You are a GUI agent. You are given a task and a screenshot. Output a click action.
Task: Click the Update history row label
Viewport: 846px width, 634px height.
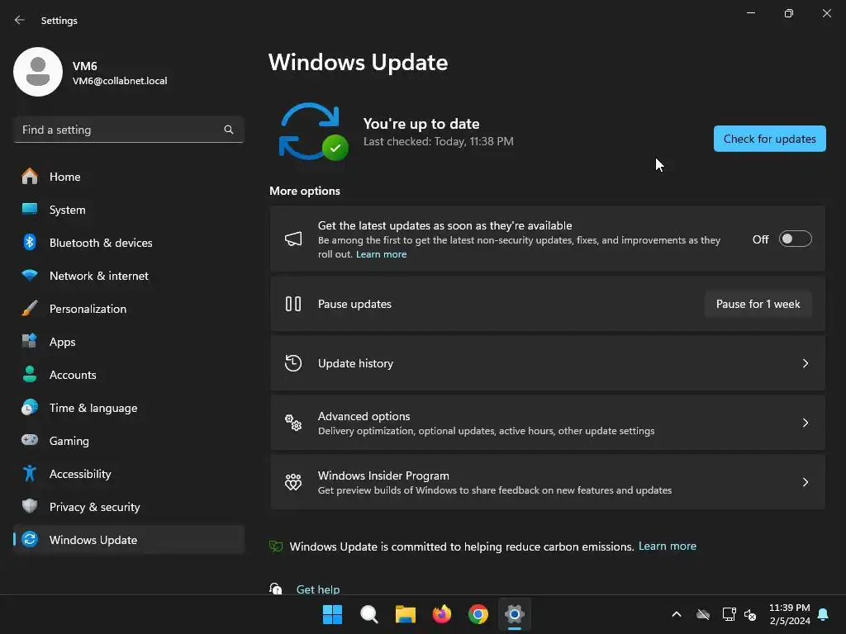[355, 363]
